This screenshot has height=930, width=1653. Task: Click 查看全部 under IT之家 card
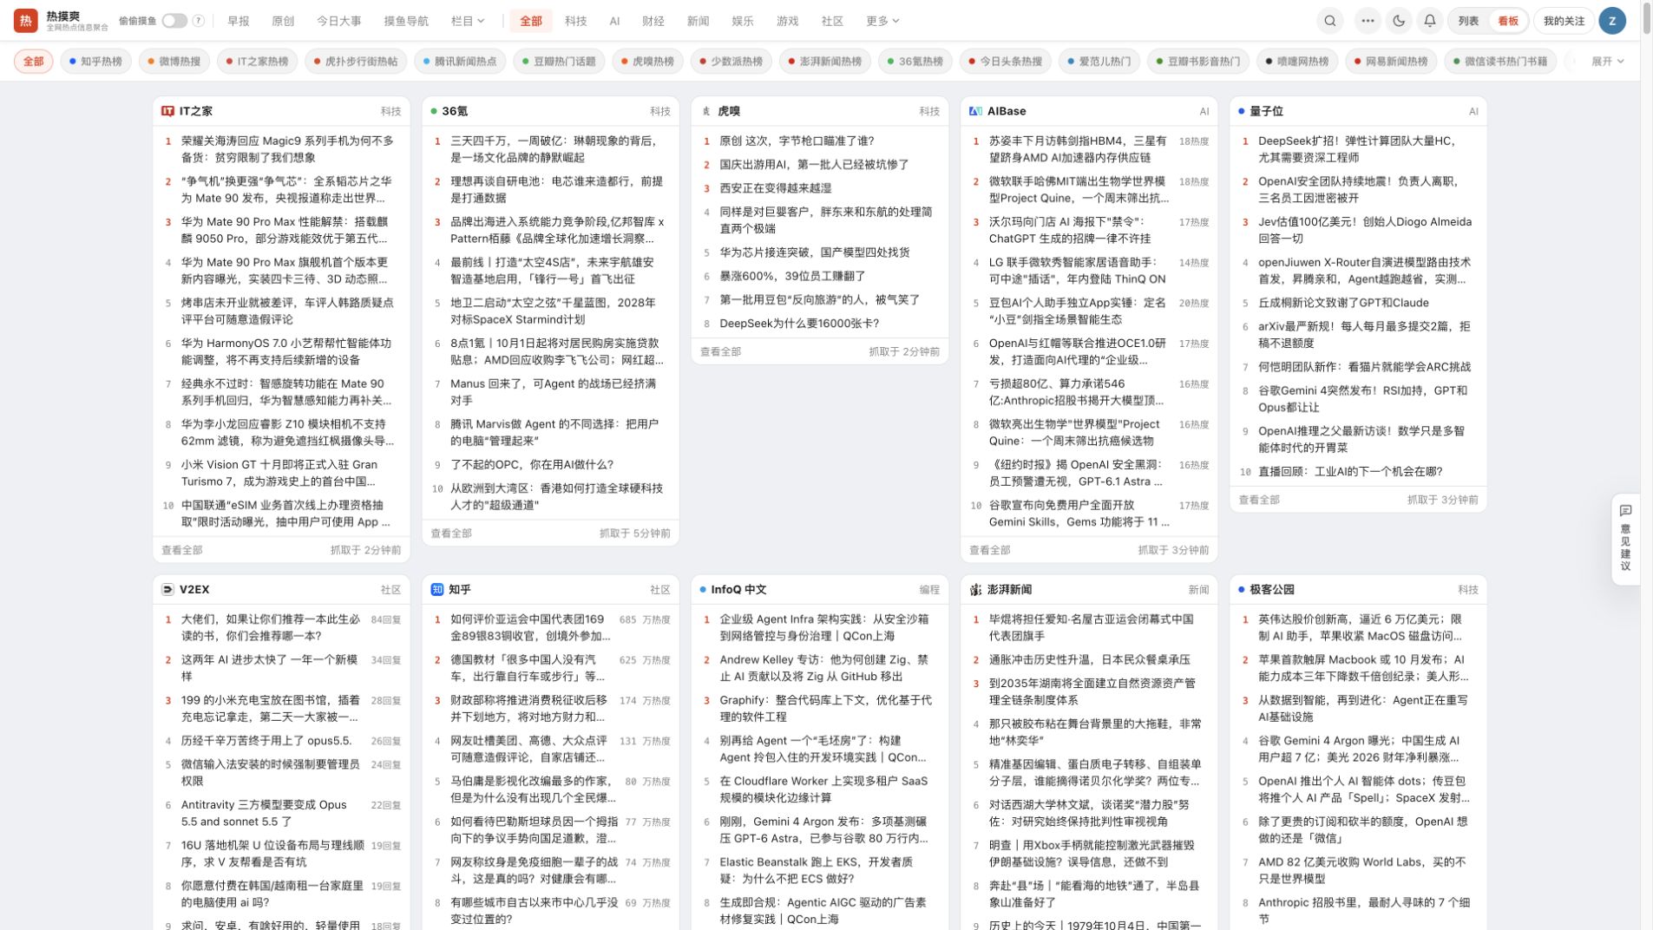click(x=182, y=550)
